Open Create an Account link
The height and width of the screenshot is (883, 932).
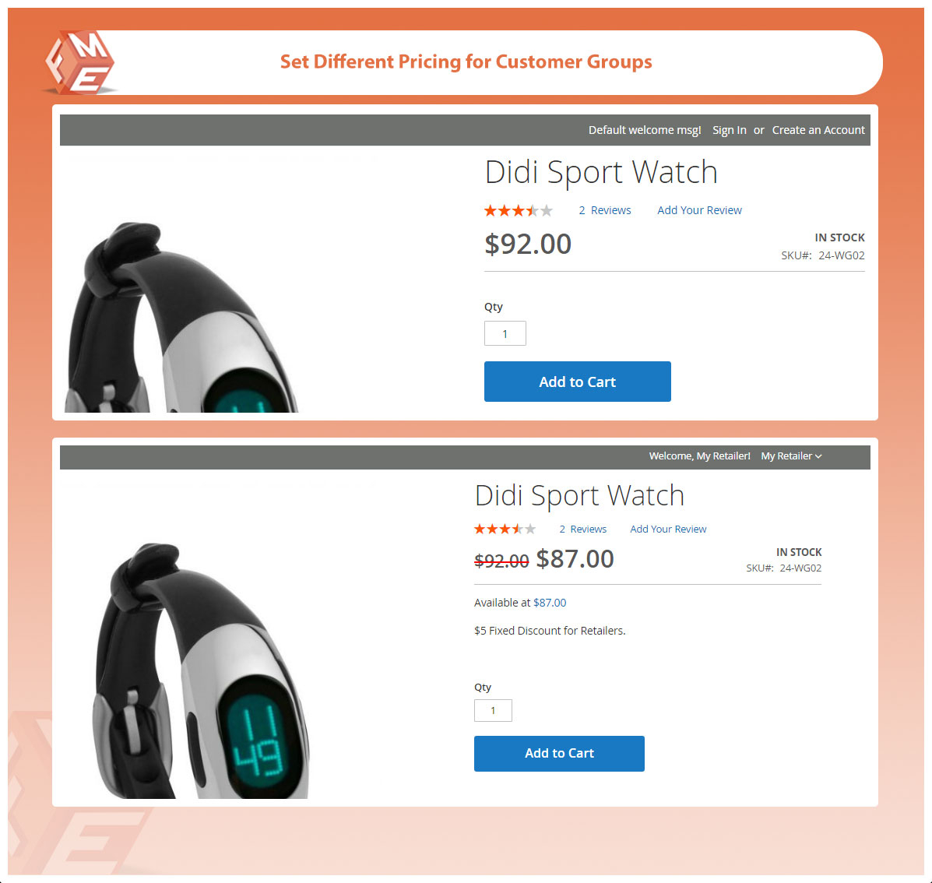[x=818, y=130]
